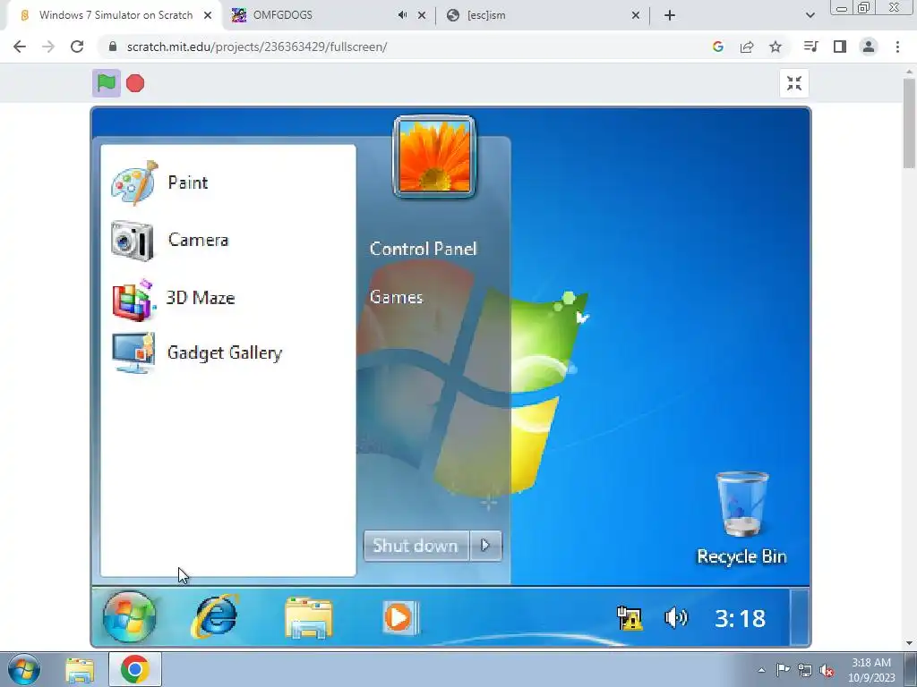The width and height of the screenshot is (917, 687).
Task: Click the Shut down button
Action: click(416, 546)
